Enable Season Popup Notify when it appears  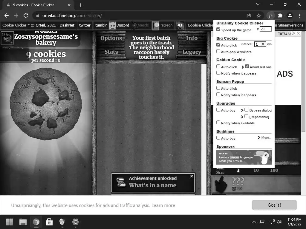[x=218, y=95]
